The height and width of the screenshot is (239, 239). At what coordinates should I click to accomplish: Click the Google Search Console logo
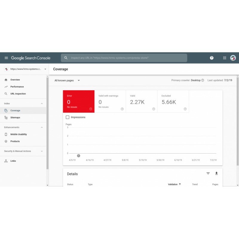pos(31,58)
